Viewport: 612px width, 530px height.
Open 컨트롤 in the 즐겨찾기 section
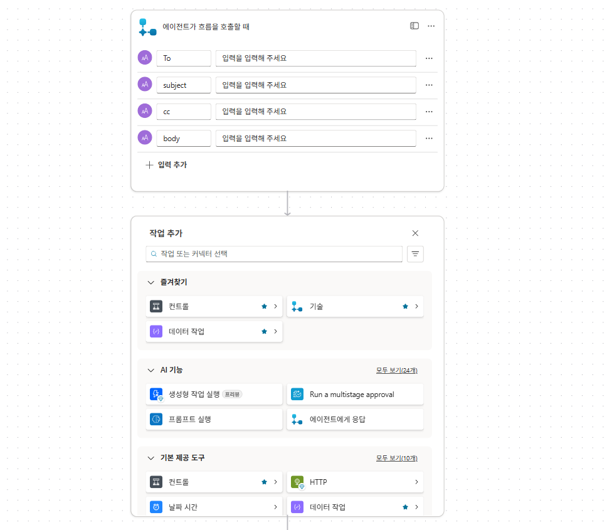coord(214,306)
